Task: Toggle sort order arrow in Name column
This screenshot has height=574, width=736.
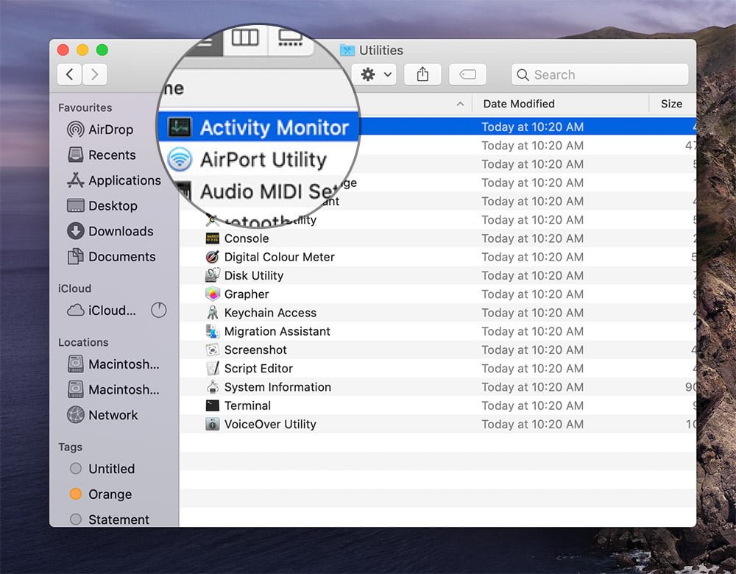Action: click(460, 104)
